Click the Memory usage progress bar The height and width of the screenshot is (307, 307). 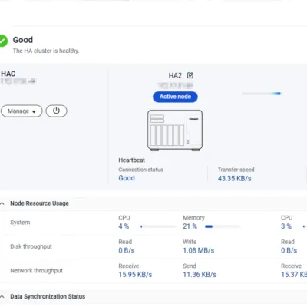[223, 226]
